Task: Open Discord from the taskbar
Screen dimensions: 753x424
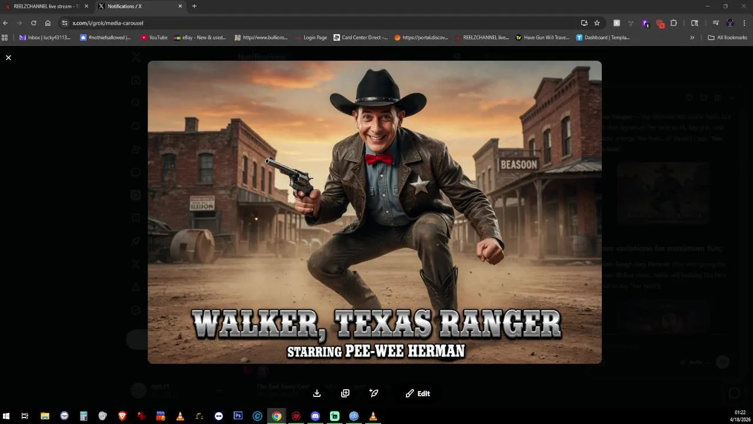Action: click(x=315, y=416)
